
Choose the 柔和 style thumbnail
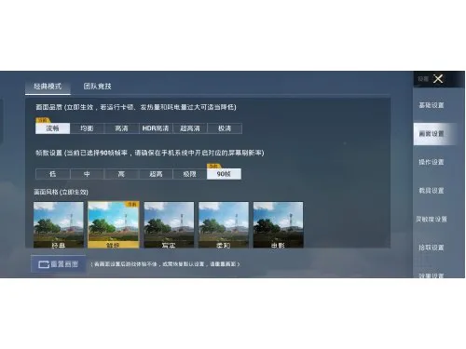(x=224, y=225)
